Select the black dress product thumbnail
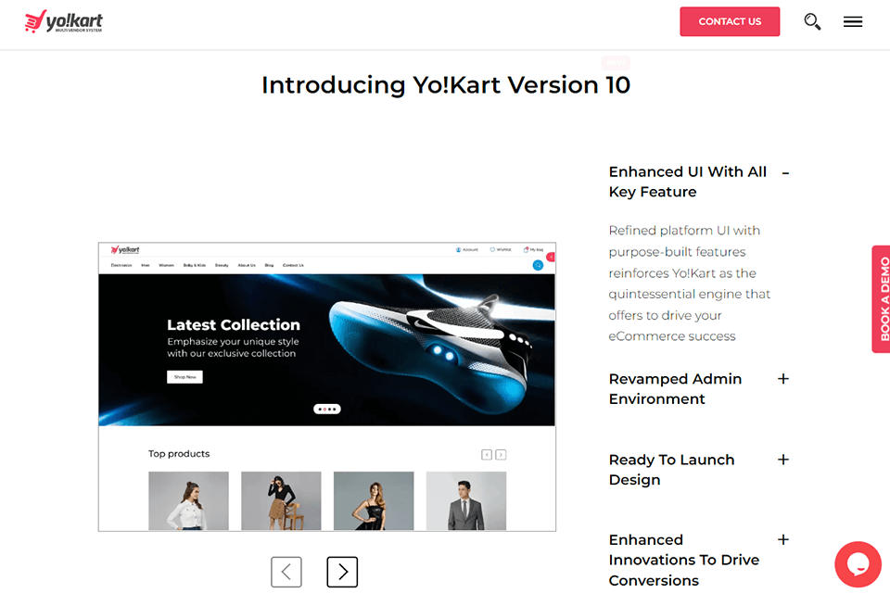Viewport: 890px width, 593px height. point(374,500)
